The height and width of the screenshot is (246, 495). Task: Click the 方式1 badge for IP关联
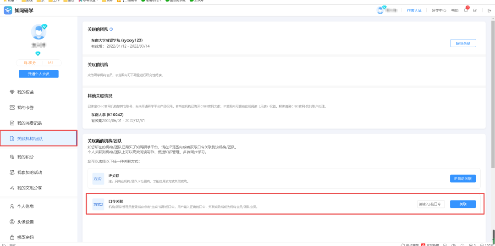(x=98, y=179)
